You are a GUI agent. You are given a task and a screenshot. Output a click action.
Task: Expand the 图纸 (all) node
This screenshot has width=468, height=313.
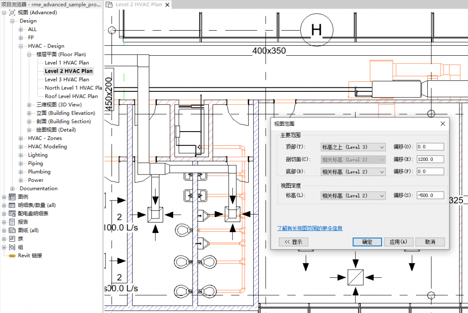(x=4, y=230)
